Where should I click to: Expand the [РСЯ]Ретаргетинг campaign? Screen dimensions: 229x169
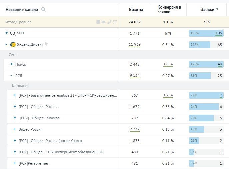pyautogui.click(x=15, y=163)
